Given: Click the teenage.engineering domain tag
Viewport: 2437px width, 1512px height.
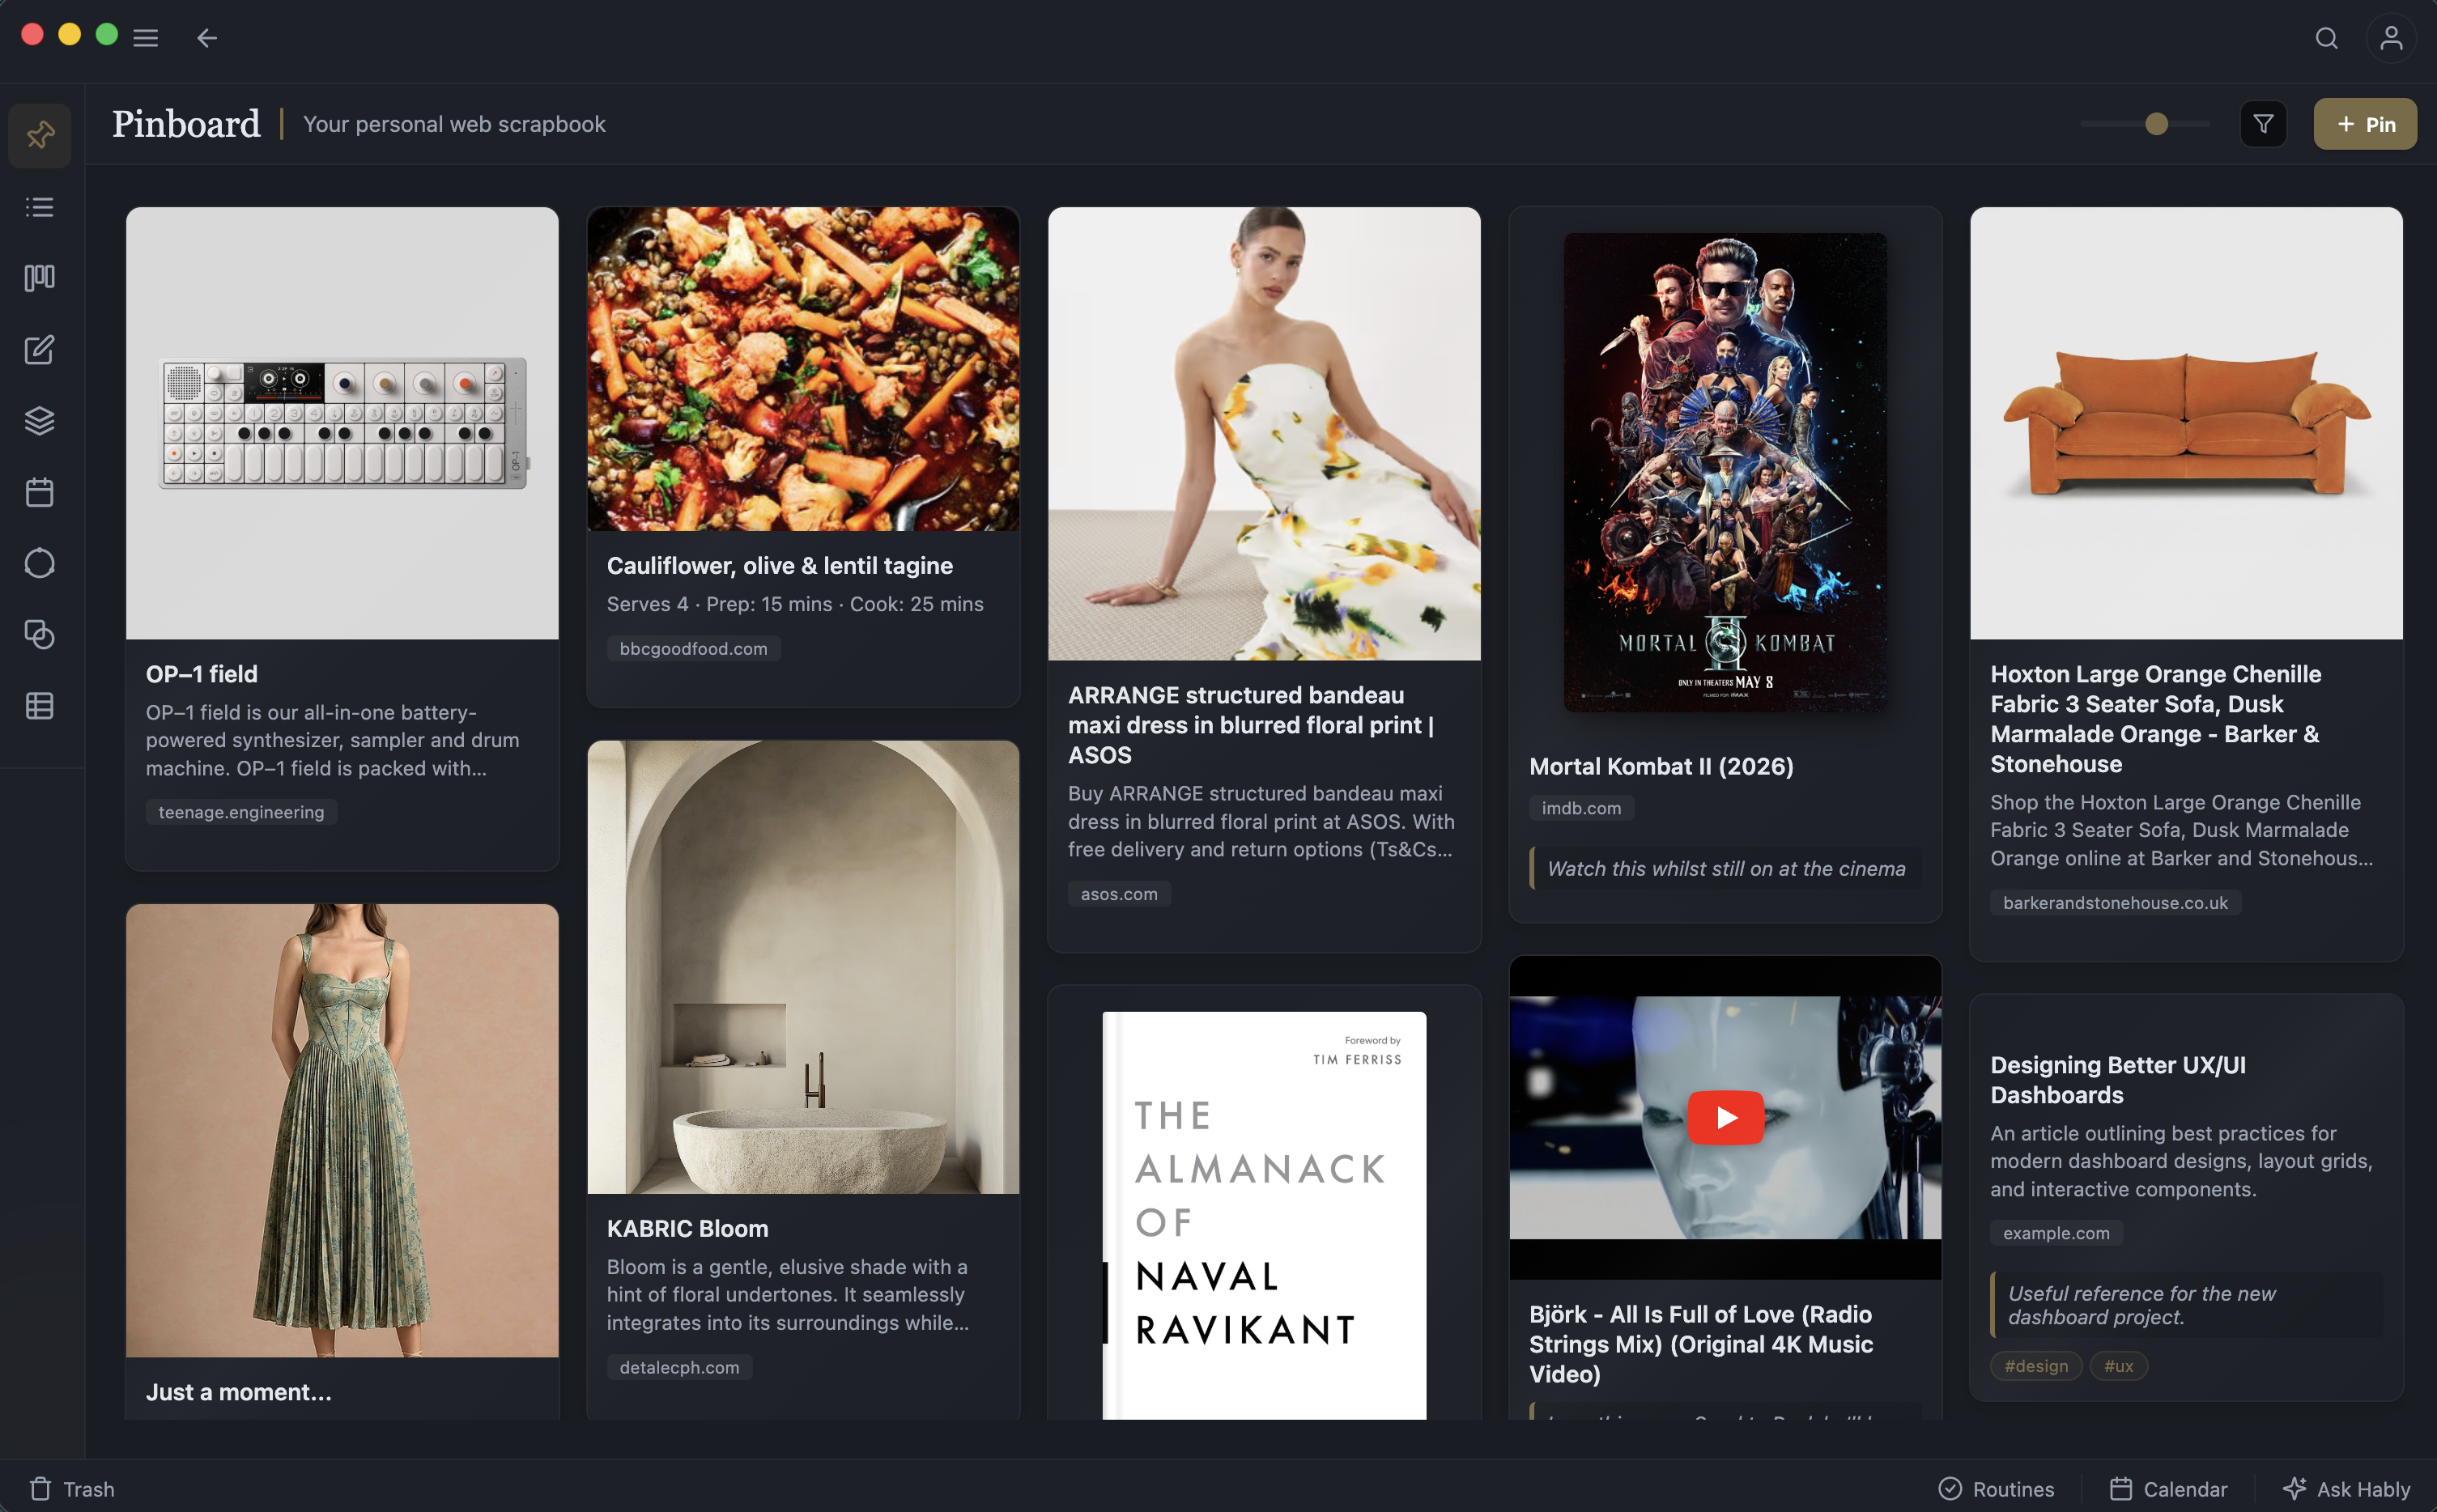Looking at the screenshot, I should point(241,812).
